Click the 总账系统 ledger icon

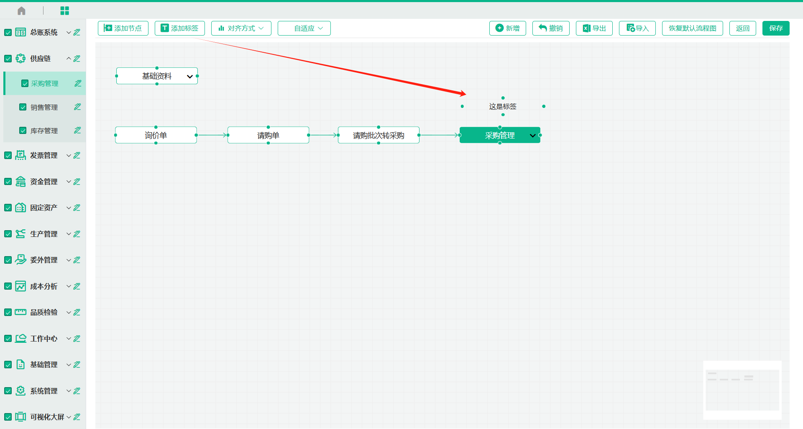pos(20,32)
